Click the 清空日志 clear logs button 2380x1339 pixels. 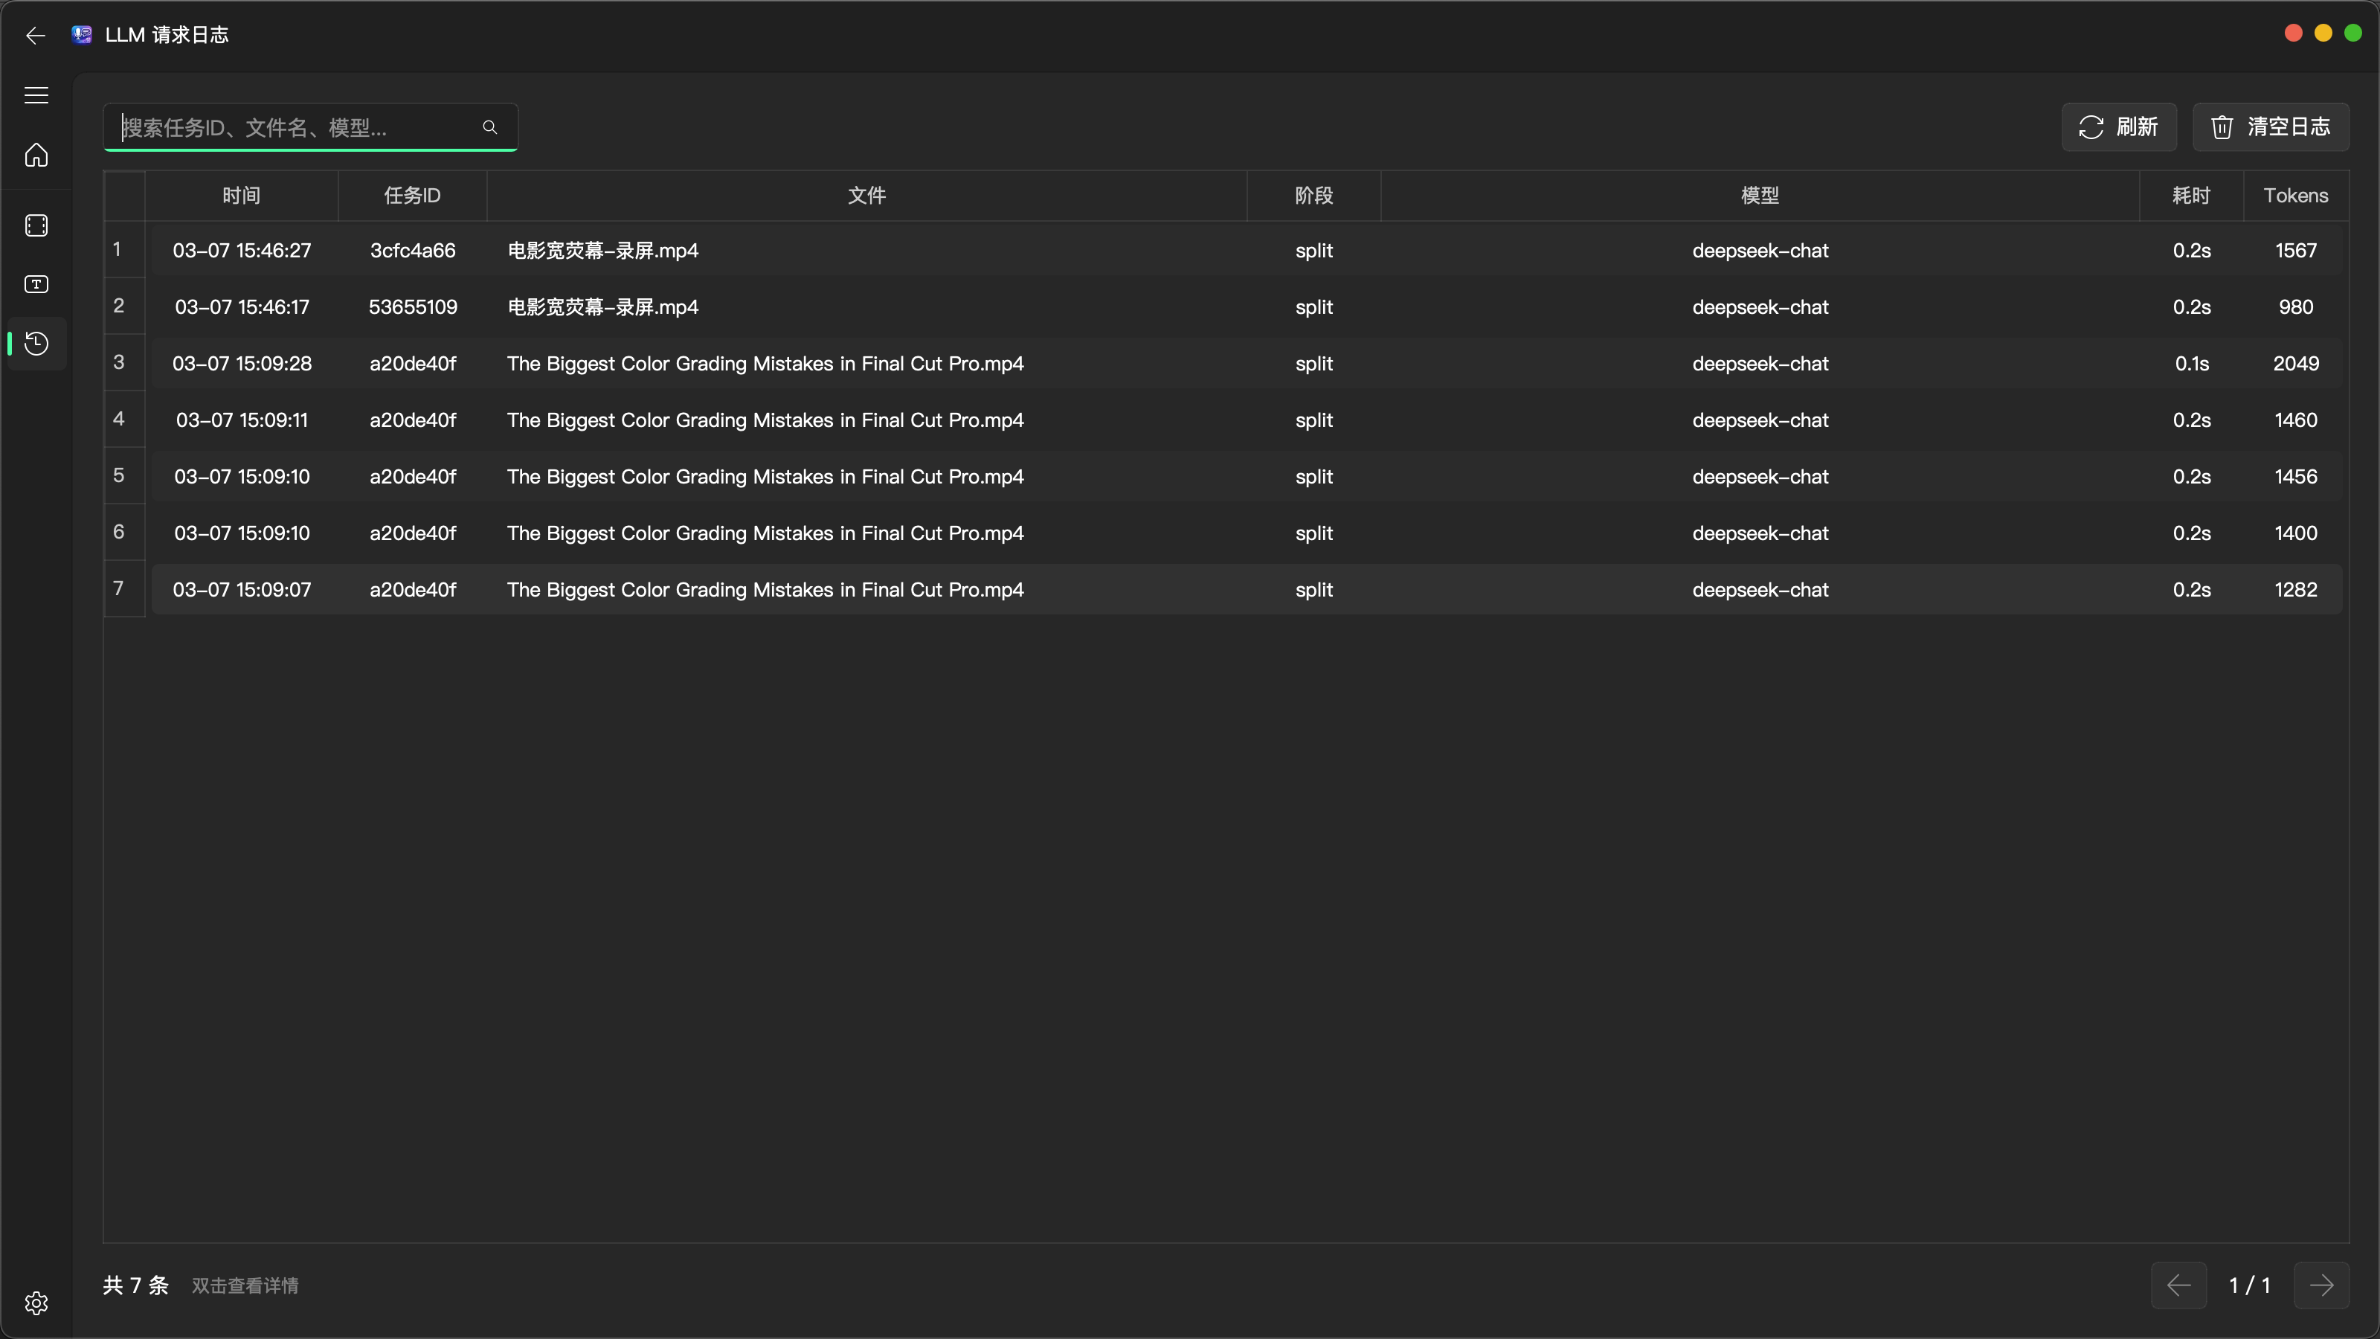point(2270,126)
